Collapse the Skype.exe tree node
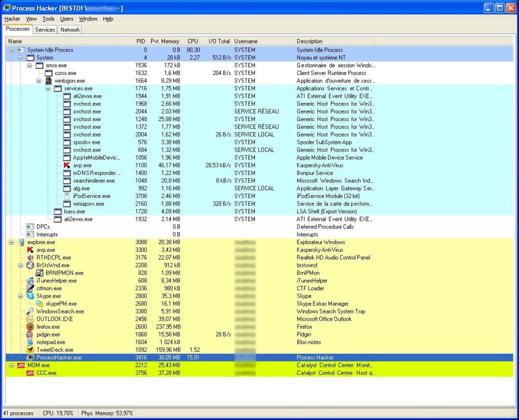Screen dimensions: 519x420 point(20,296)
